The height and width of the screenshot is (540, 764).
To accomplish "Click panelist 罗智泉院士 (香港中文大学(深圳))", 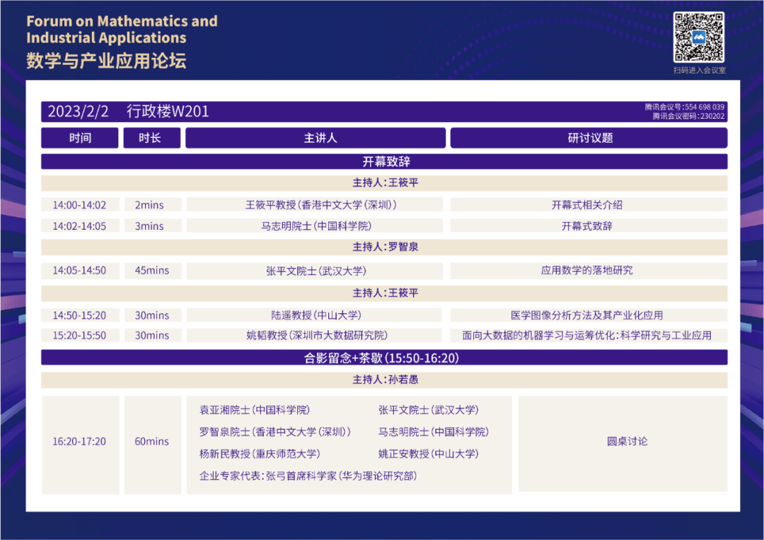I will click(275, 432).
